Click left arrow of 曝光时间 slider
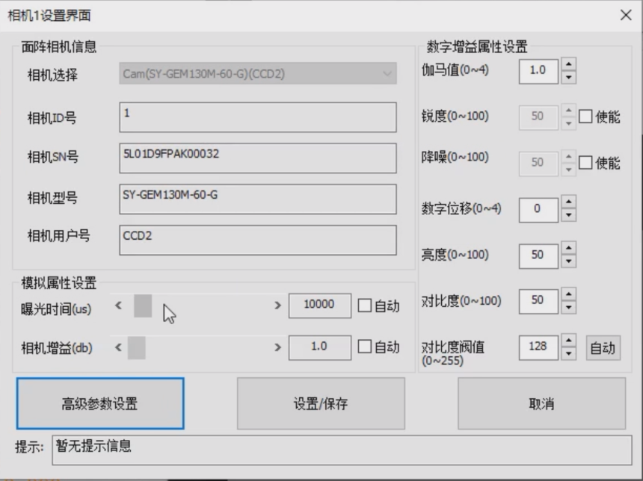 [x=117, y=305]
